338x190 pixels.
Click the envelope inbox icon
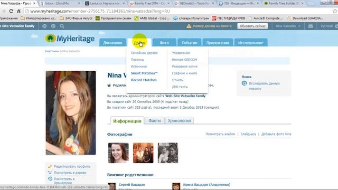pyautogui.click(x=311, y=26)
